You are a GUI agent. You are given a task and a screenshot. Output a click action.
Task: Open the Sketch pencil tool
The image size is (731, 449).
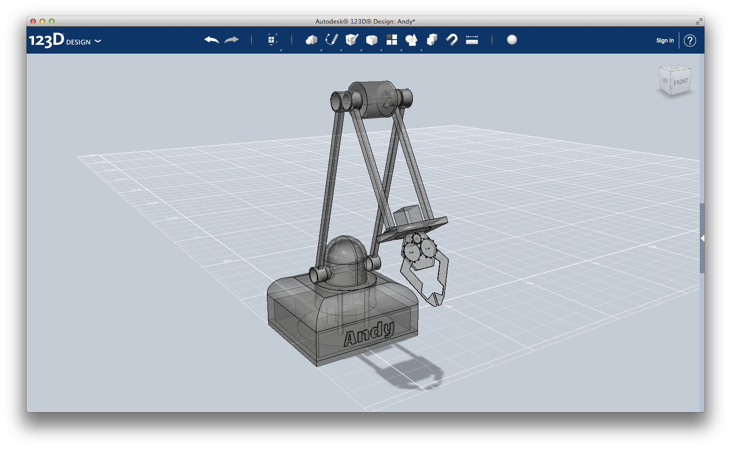pos(331,40)
